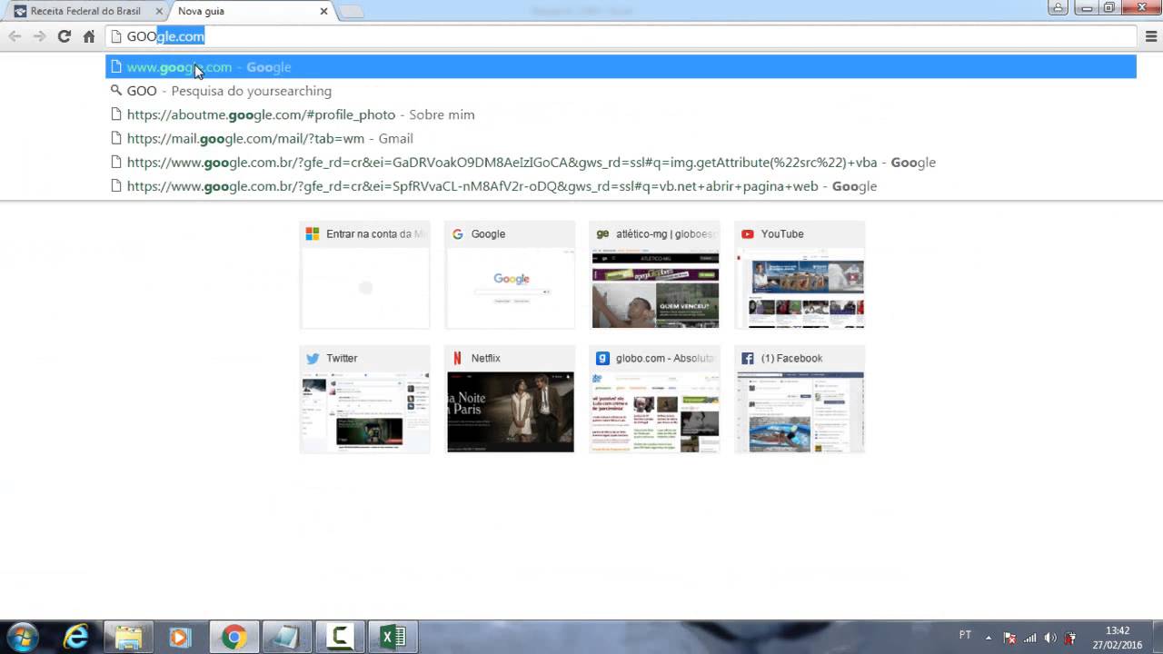
Task: Switch to the Receita Federal do Brasil tab
Action: tap(86, 11)
